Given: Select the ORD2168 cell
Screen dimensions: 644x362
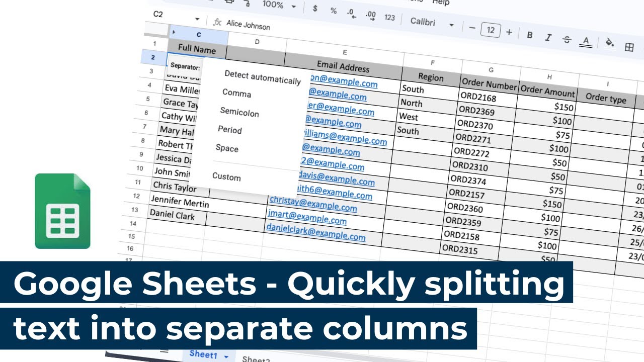Looking at the screenshot, I should (x=487, y=98).
